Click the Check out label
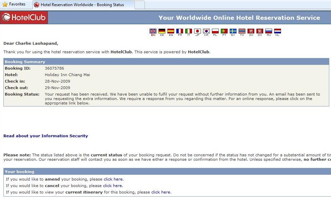 (x=16, y=88)
